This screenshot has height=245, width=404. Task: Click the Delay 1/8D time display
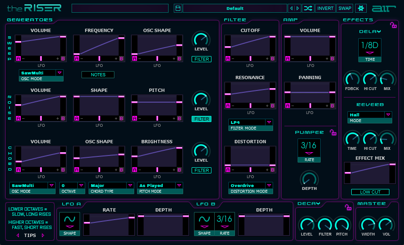click(370, 46)
